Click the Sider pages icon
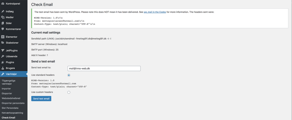Image resolution: width=292 pixels, height=120 pixels. point(3,23)
